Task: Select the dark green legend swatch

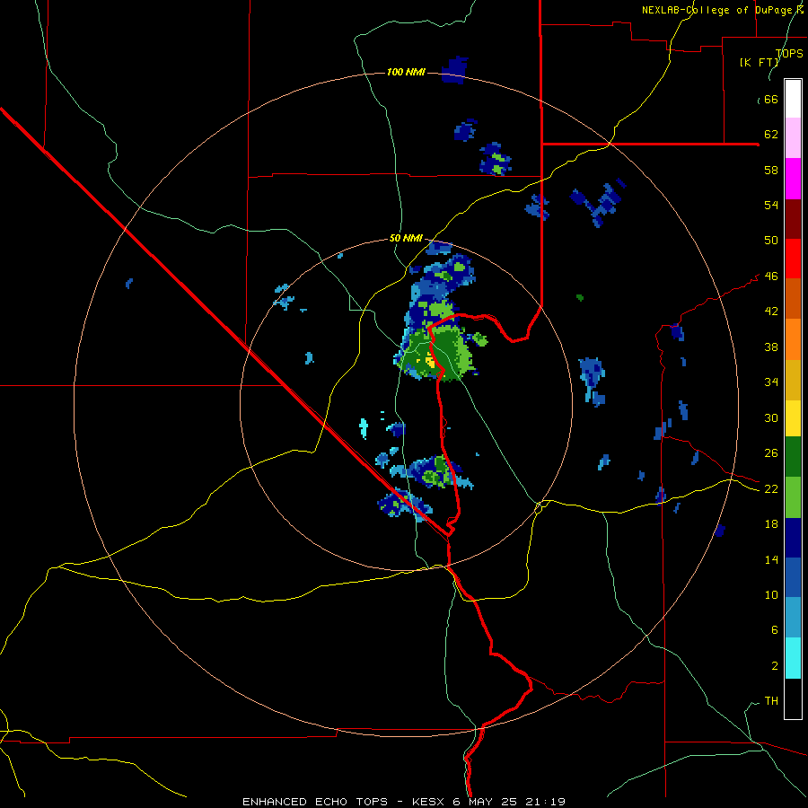Action: [x=793, y=457]
